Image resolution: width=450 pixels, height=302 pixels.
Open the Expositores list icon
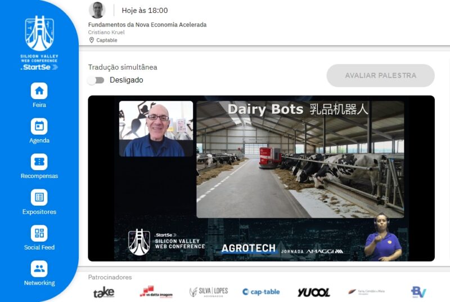pos(39,197)
